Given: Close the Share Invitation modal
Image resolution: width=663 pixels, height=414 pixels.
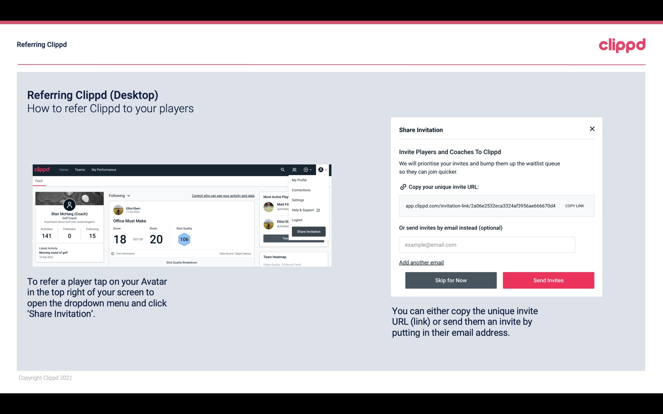Looking at the screenshot, I should [592, 129].
